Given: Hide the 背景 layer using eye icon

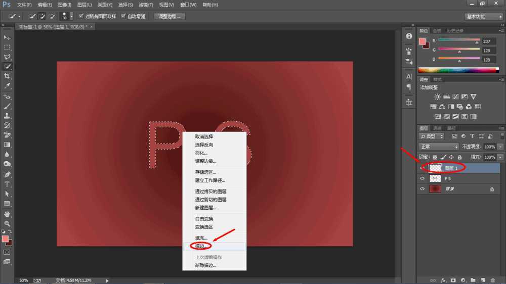Looking at the screenshot, I should [423, 189].
